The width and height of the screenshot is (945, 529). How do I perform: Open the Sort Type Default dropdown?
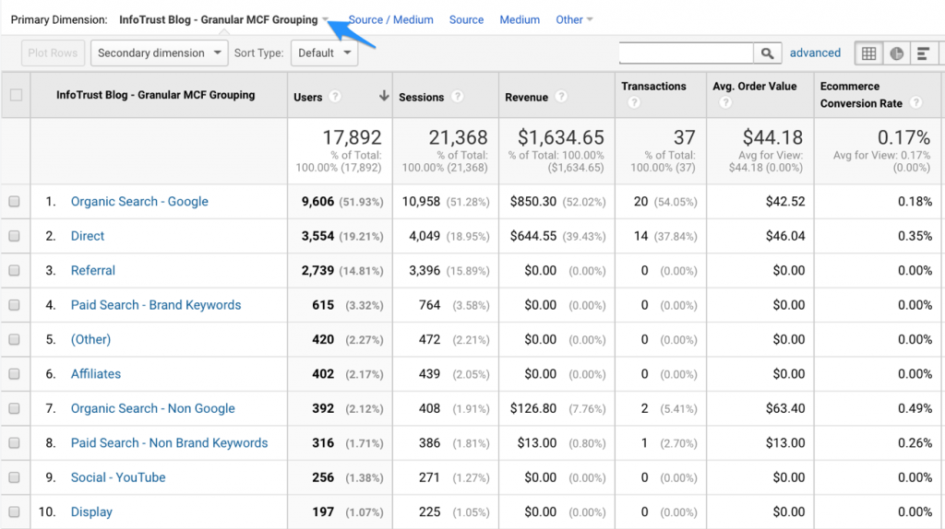point(324,53)
